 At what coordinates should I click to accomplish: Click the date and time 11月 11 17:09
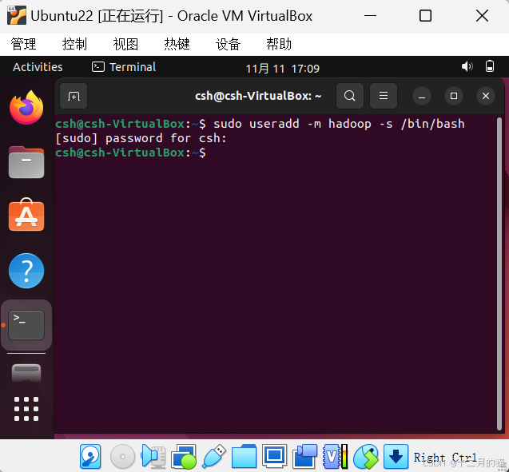point(282,69)
